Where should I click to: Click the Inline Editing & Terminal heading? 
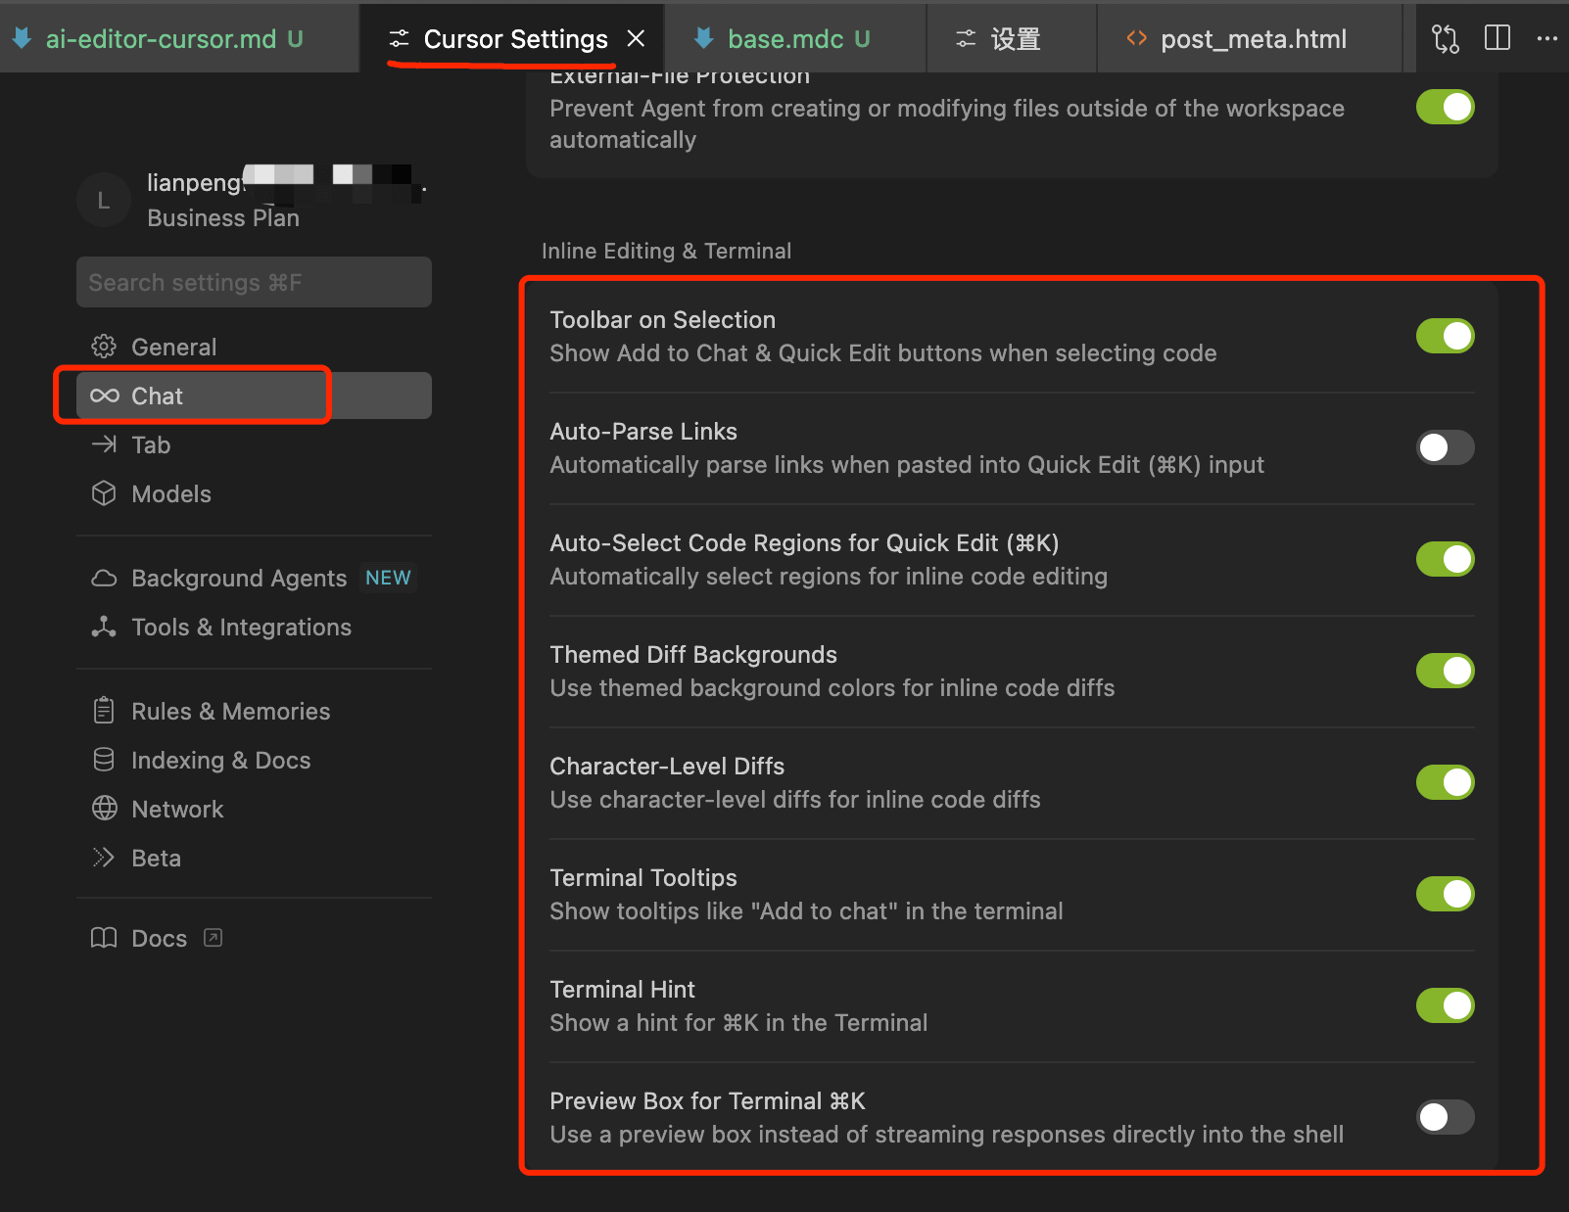coord(666,251)
